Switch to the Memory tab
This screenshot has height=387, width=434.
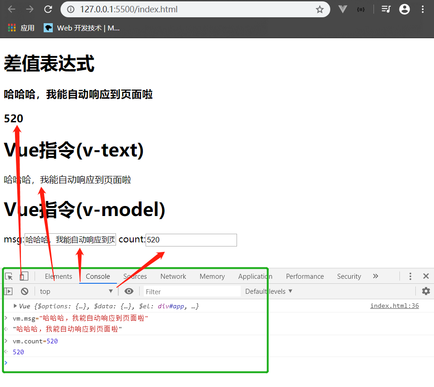212,276
